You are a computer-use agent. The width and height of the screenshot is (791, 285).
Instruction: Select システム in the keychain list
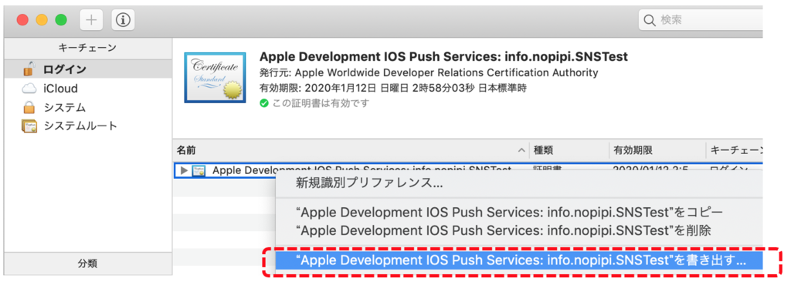(88, 107)
